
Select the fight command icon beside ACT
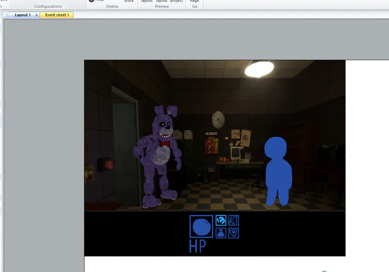click(221, 220)
